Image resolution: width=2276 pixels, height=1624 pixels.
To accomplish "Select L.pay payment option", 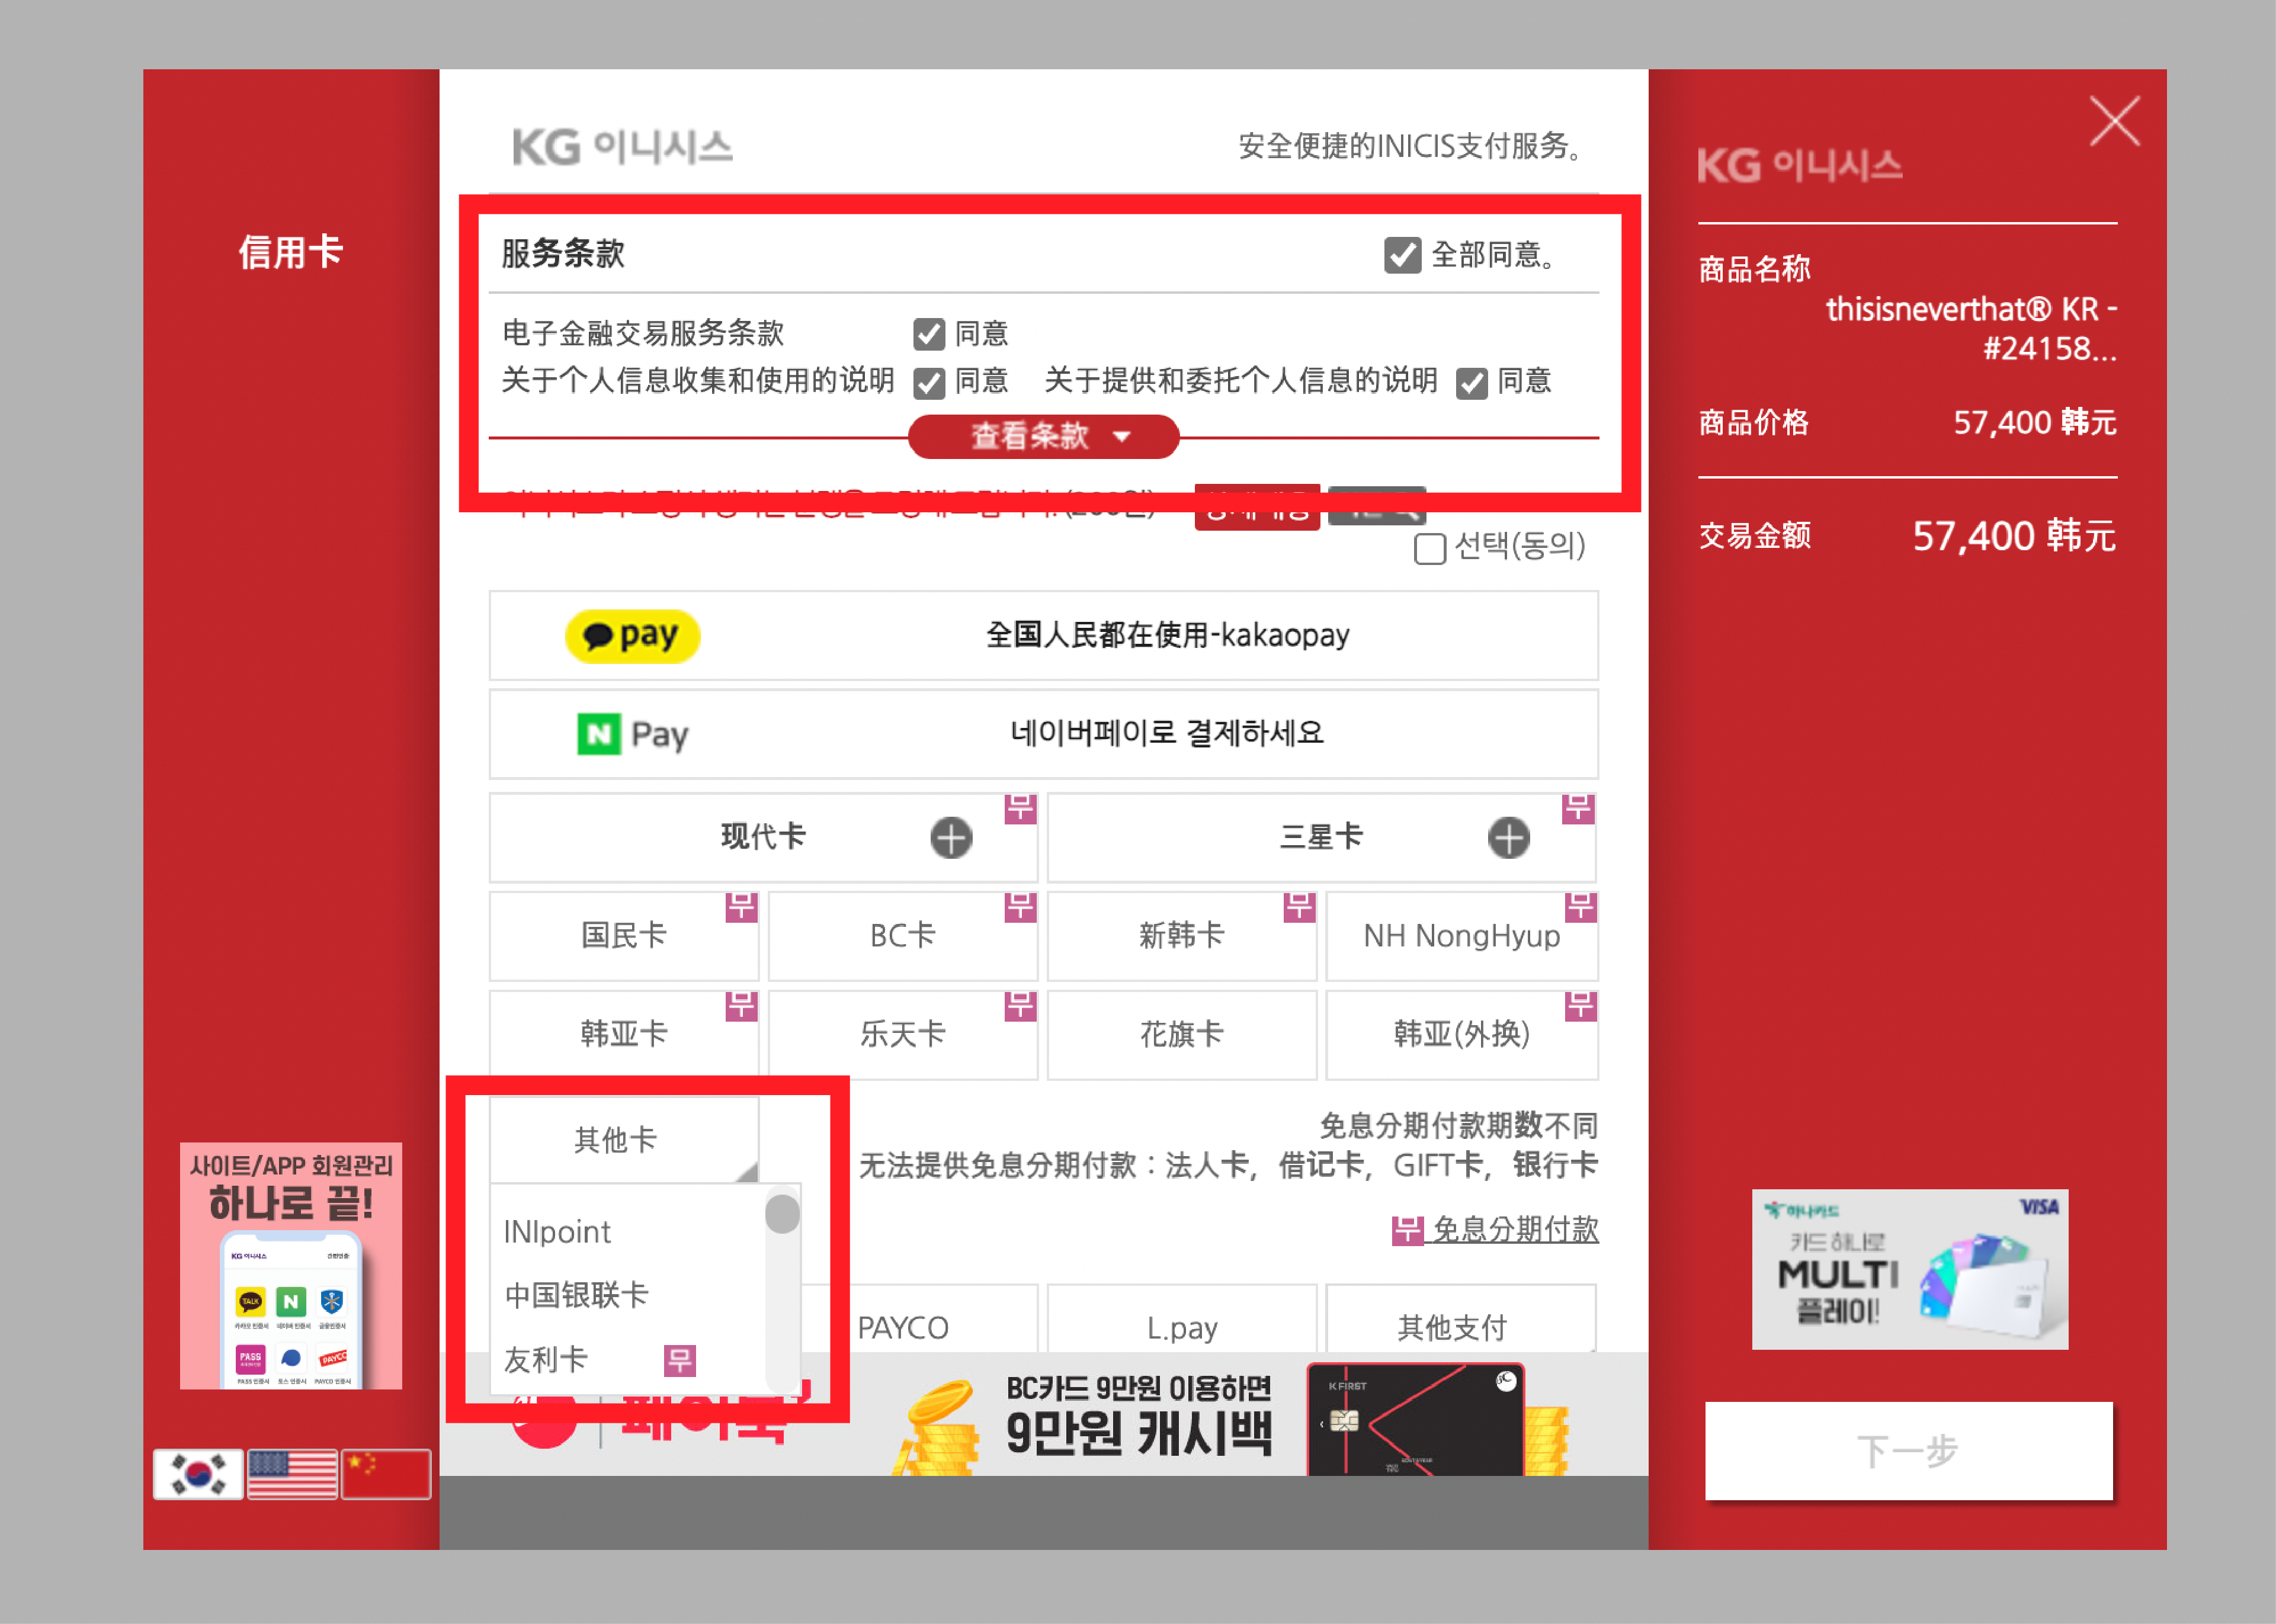I will 1182,1328.
